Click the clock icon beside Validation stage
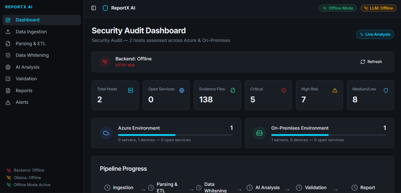Screen dimensions: 401x193 point(299,188)
